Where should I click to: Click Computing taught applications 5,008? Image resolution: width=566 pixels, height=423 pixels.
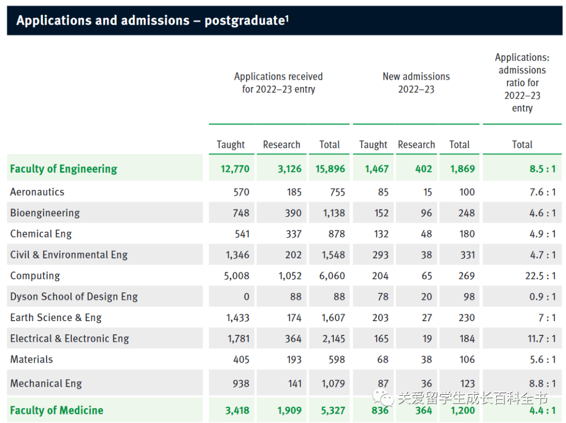[x=237, y=276]
